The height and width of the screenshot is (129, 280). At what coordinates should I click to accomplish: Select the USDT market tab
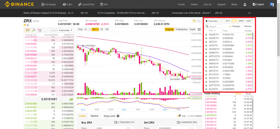pyautogui.click(x=249, y=21)
